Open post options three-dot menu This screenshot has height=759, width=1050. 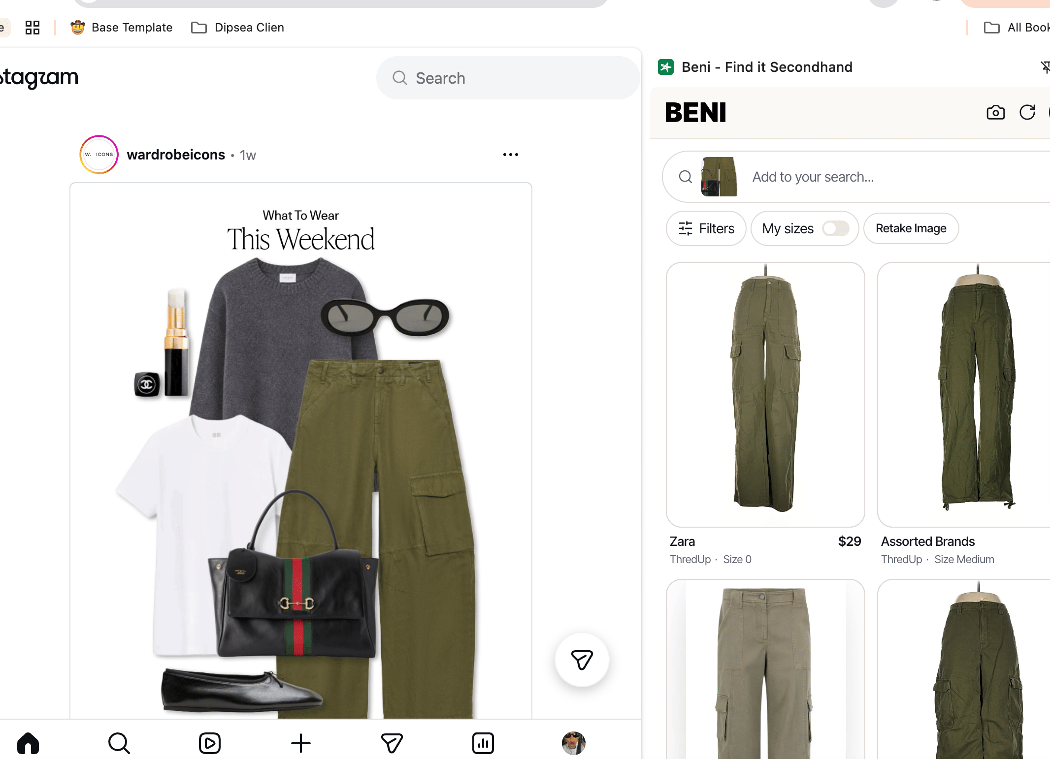click(511, 155)
